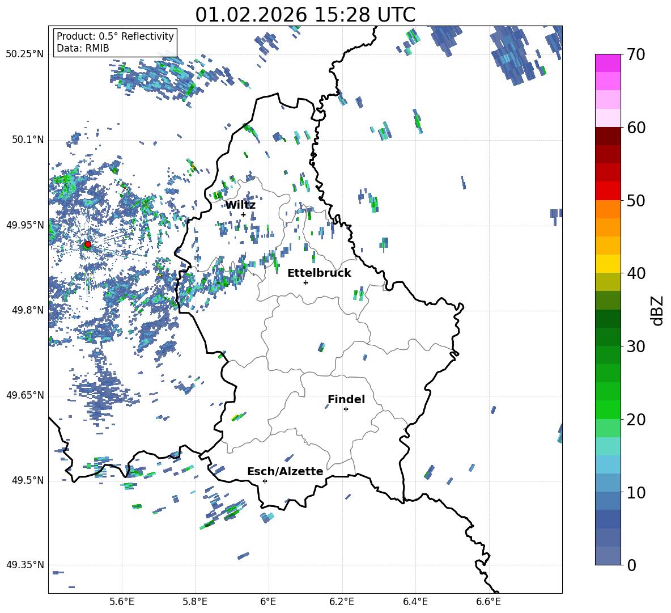The image size is (671, 613).
Task: Click the Findel station cross marker
Action: tap(346, 409)
